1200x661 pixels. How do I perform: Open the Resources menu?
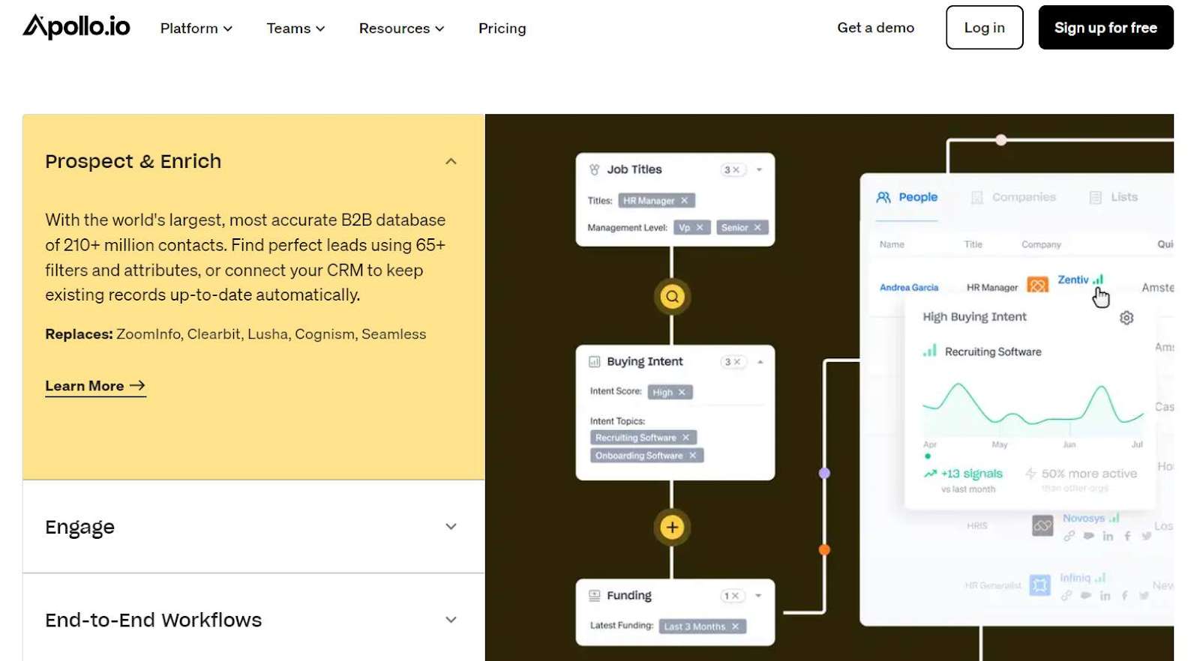pyautogui.click(x=401, y=28)
